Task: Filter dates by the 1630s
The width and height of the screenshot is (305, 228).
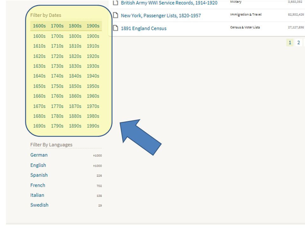Action: click(39, 66)
